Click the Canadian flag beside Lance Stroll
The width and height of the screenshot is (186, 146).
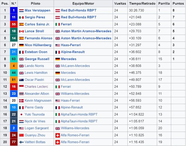click(x=21, y=31)
